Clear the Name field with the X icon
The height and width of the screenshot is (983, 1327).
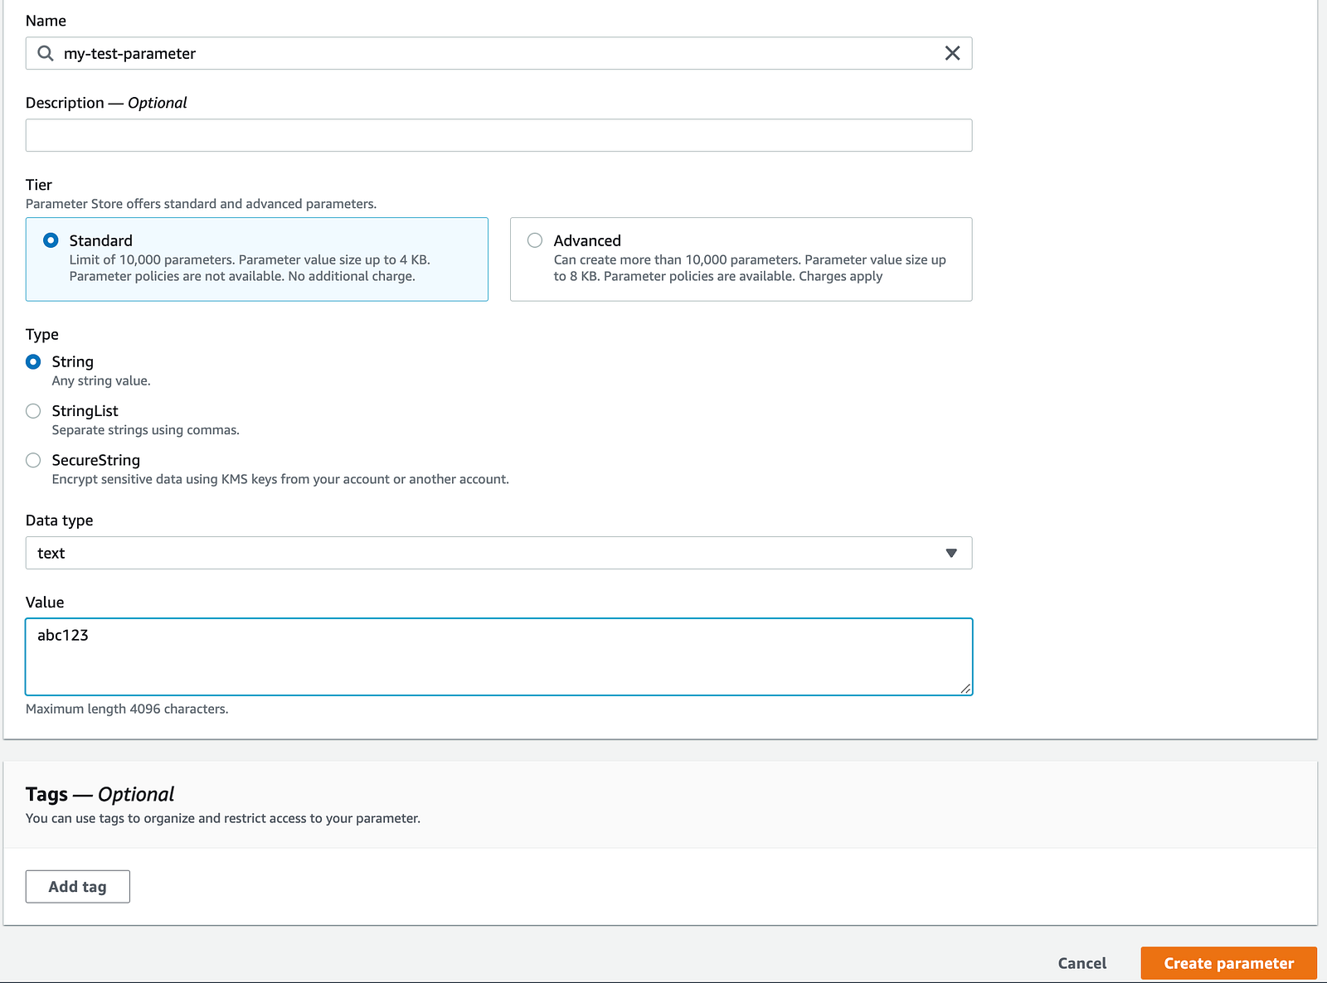(x=952, y=53)
